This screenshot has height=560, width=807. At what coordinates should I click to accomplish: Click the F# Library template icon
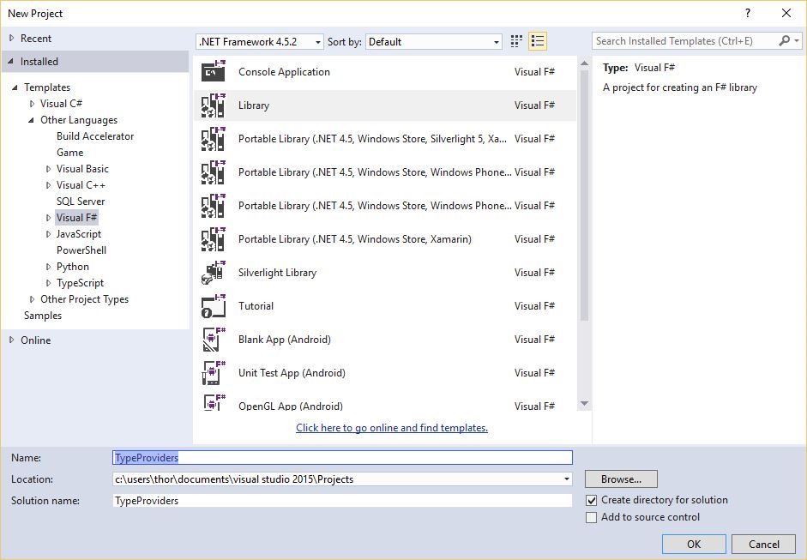coord(213,105)
